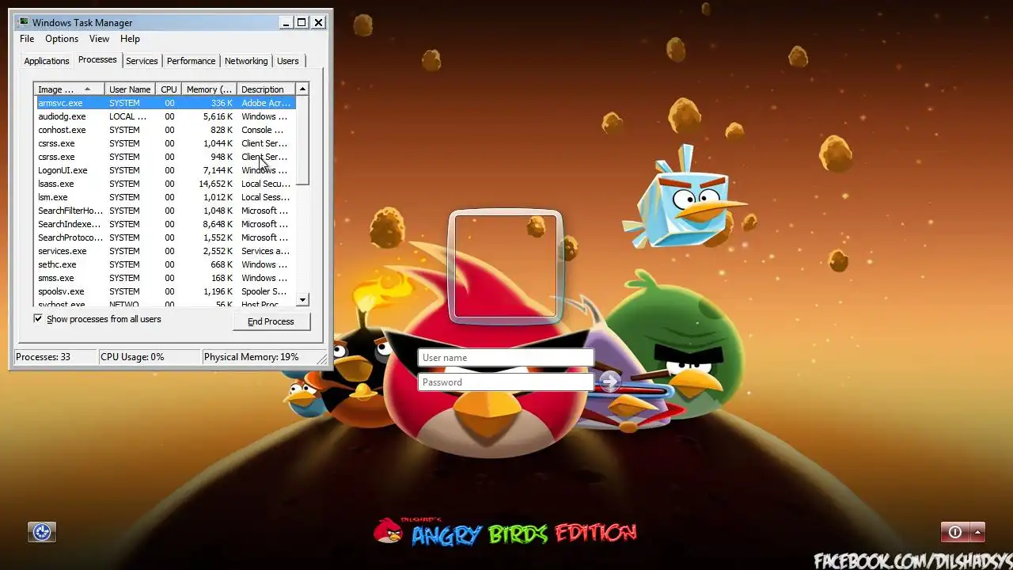Select the SearchFilterHo... process row

[165, 211]
